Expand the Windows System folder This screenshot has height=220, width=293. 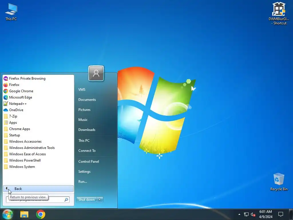[x=38, y=167]
